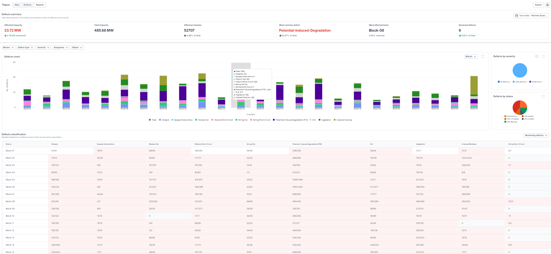
Task: Click the Pending status legend swatch
Action: [505, 116]
